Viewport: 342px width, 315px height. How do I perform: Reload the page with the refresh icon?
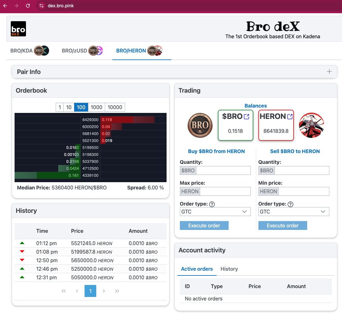28,6
